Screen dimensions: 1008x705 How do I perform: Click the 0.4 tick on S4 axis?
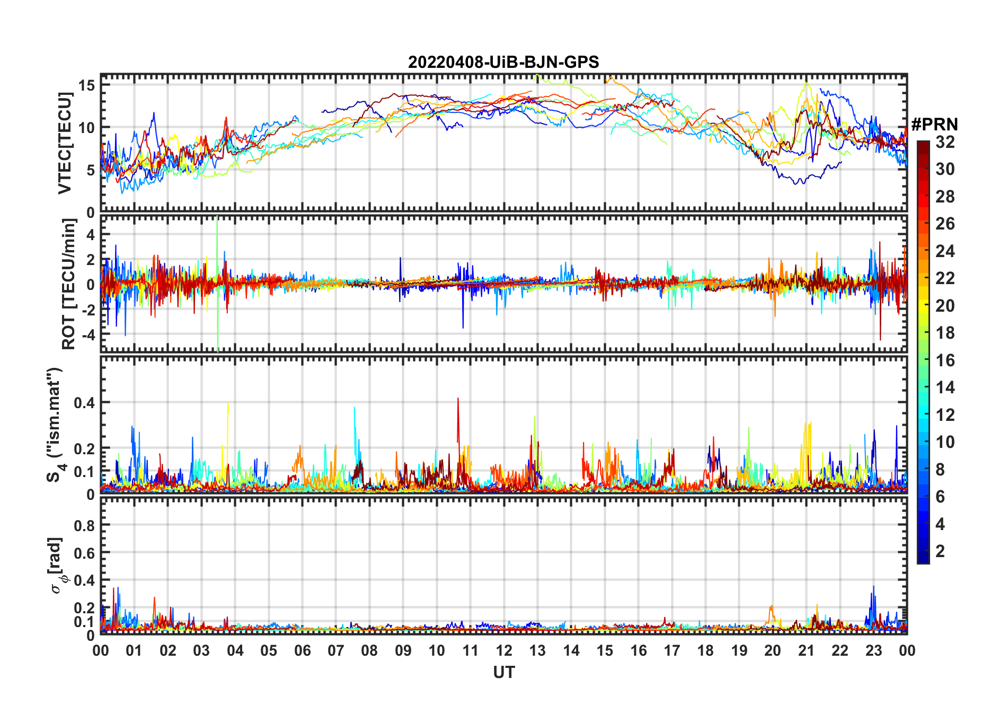coord(85,402)
